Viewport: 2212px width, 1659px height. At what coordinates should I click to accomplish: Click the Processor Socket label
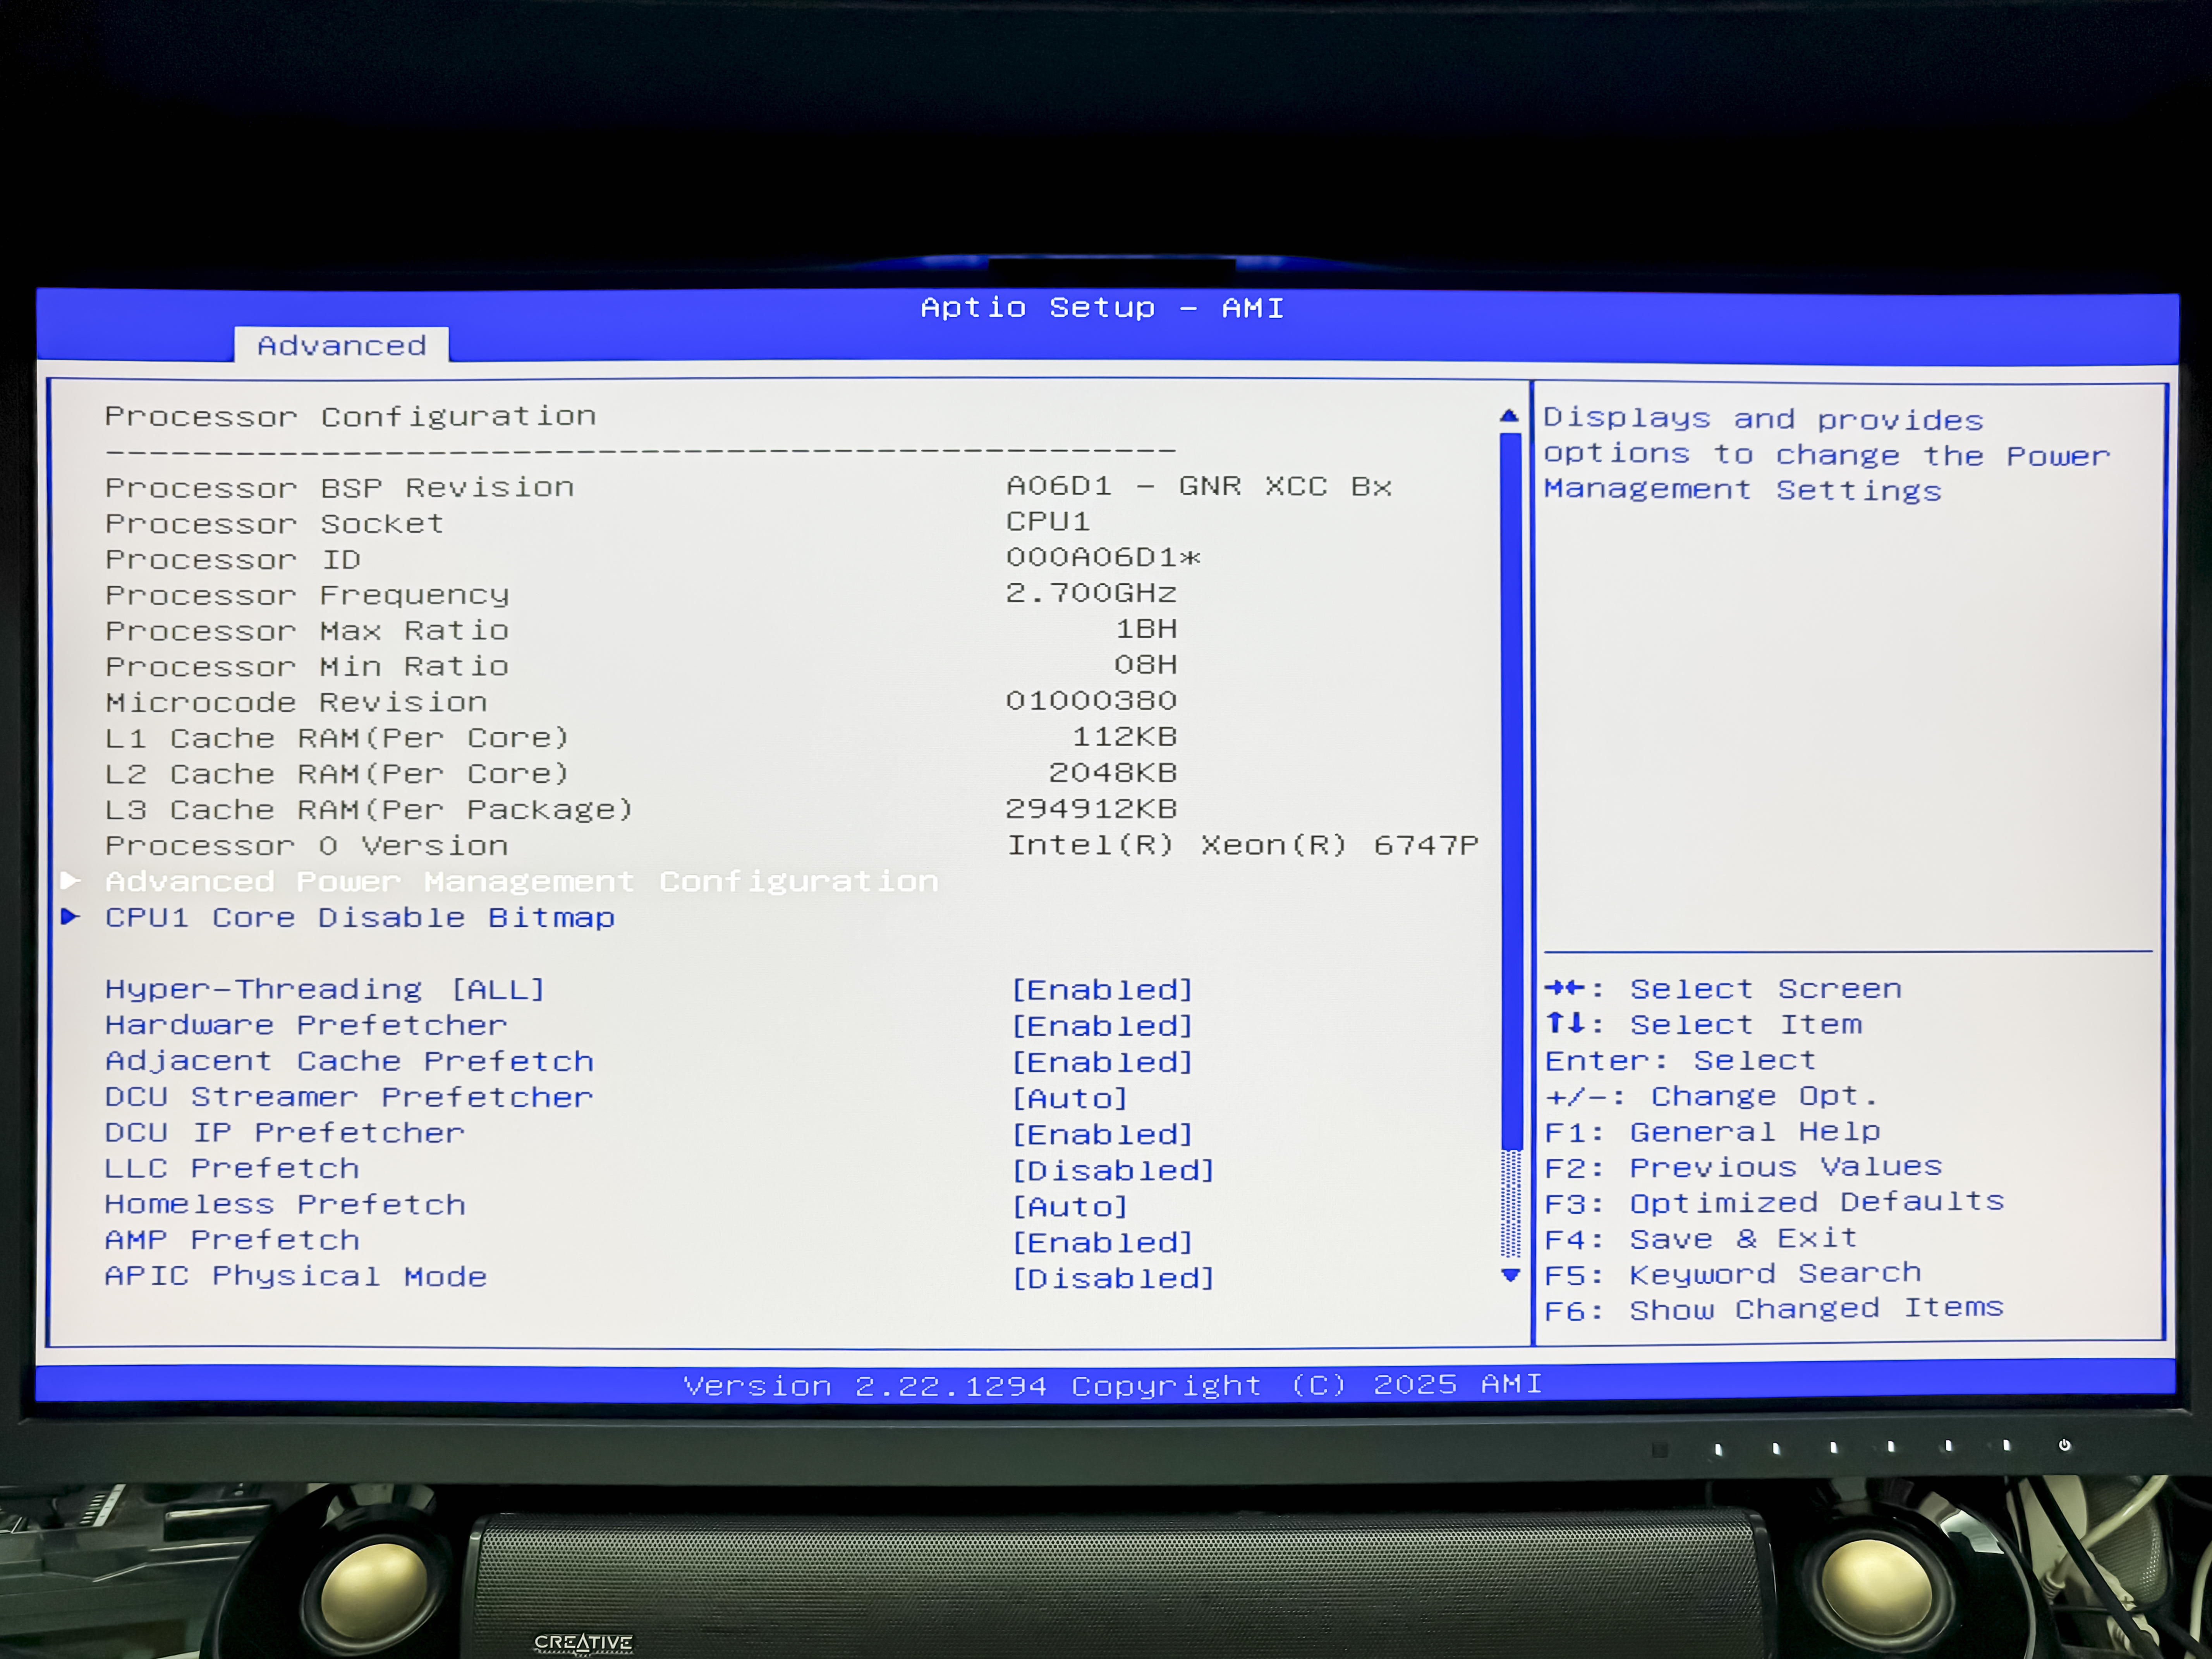pos(274,523)
